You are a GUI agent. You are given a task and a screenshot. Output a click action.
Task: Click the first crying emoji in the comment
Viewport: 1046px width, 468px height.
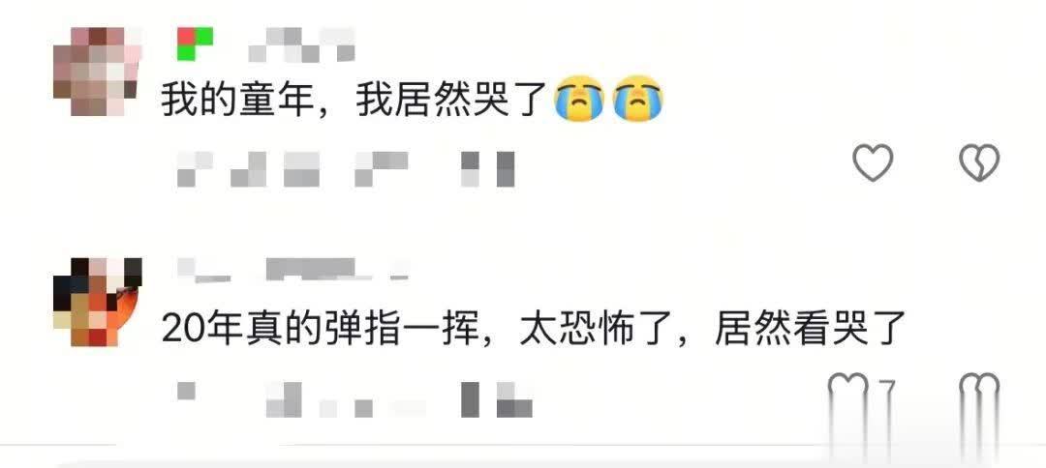[578, 98]
